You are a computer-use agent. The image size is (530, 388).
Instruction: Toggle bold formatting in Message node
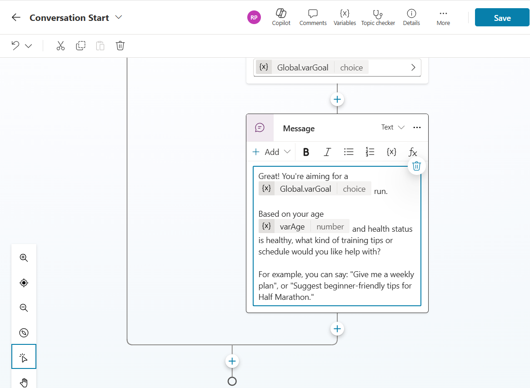[x=306, y=152]
